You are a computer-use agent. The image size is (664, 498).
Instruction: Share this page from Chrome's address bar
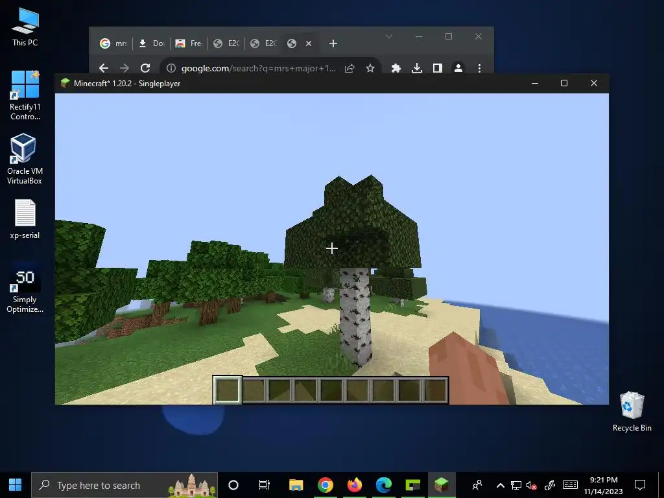click(x=350, y=68)
